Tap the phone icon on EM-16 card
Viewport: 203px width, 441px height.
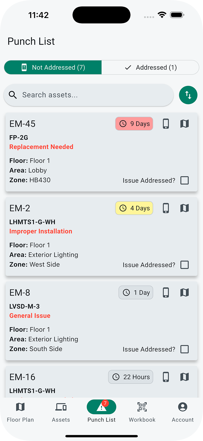166,377
